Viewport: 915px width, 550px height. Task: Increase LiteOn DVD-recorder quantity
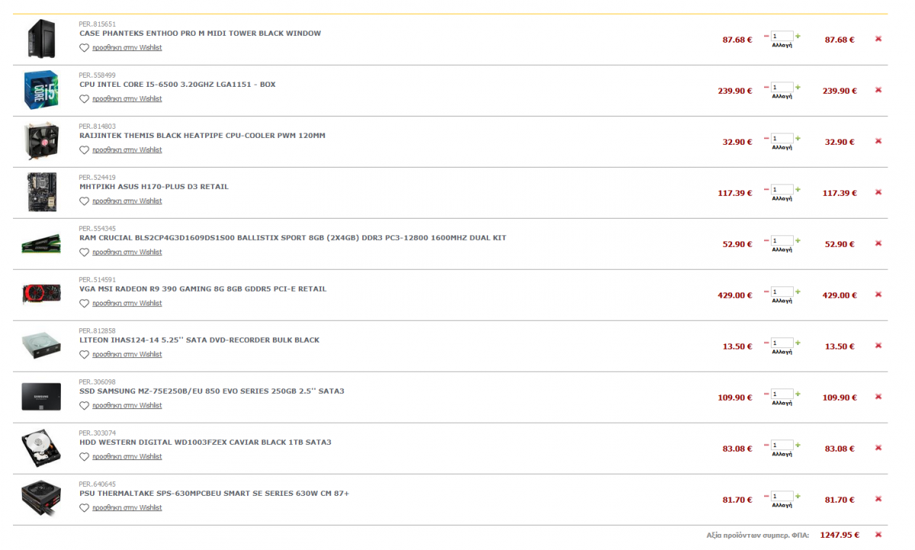(x=798, y=342)
